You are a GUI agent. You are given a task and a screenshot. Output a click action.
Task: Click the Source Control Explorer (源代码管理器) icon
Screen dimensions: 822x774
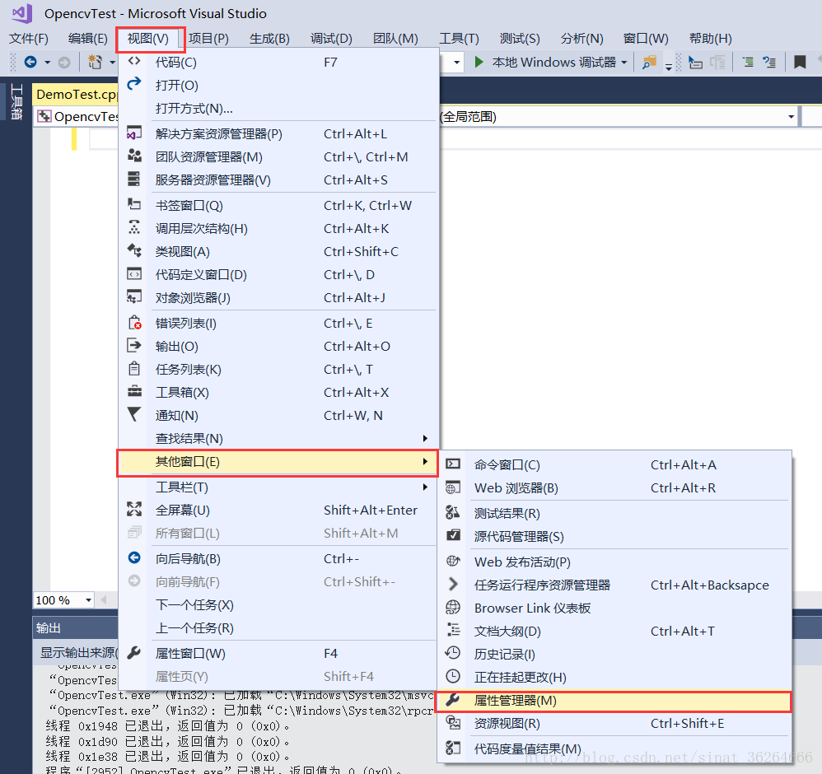[453, 535]
